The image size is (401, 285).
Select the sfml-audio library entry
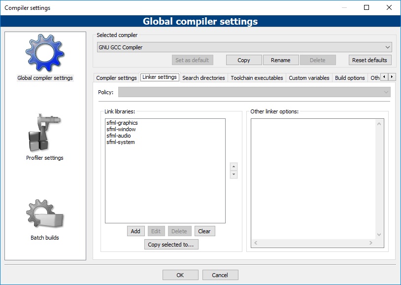118,136
